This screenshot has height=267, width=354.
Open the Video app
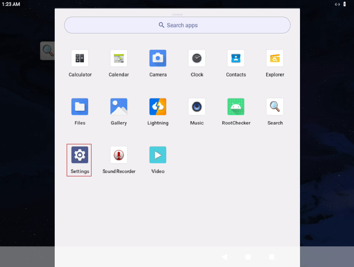click(158, 155)
